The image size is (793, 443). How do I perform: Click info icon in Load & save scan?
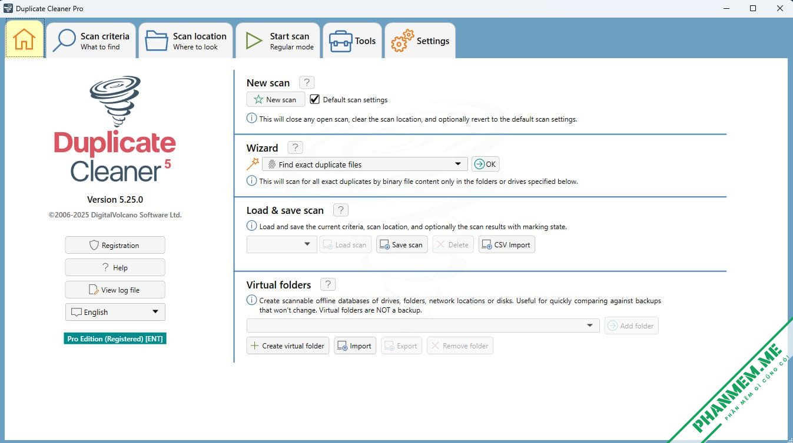[x=251, y=226]
